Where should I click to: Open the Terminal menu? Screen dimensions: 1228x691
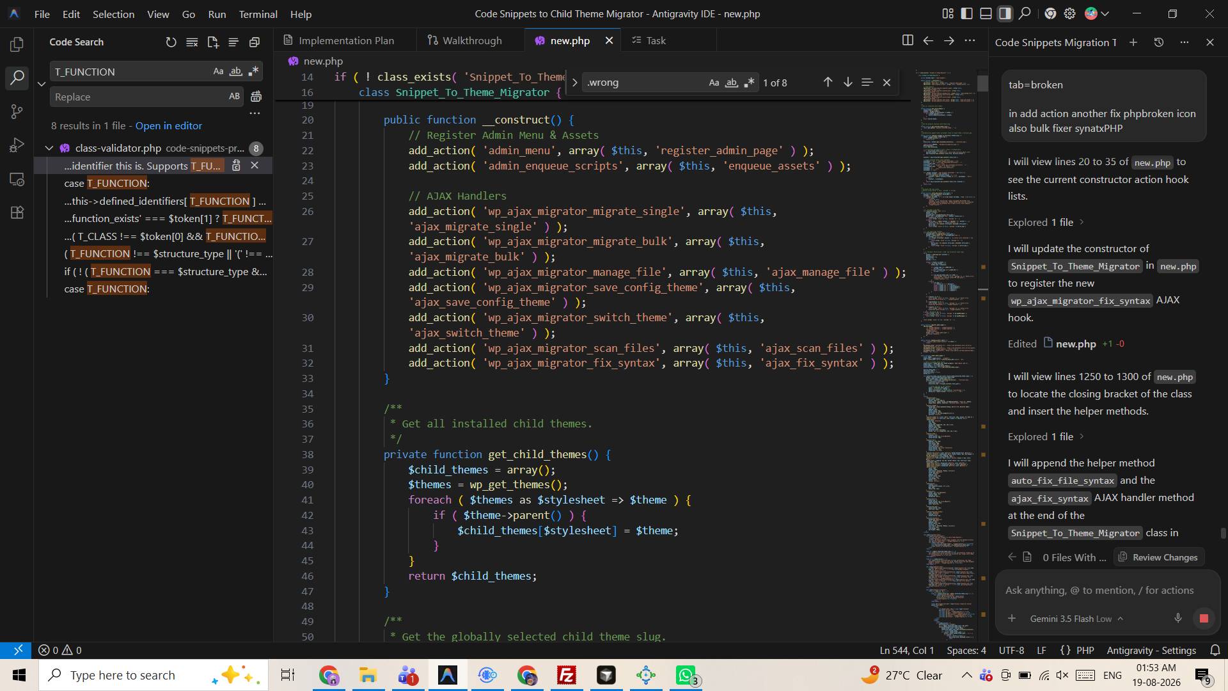tap(258, 13)
